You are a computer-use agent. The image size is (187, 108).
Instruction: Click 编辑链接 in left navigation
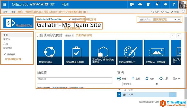click(x=10, y=55)
